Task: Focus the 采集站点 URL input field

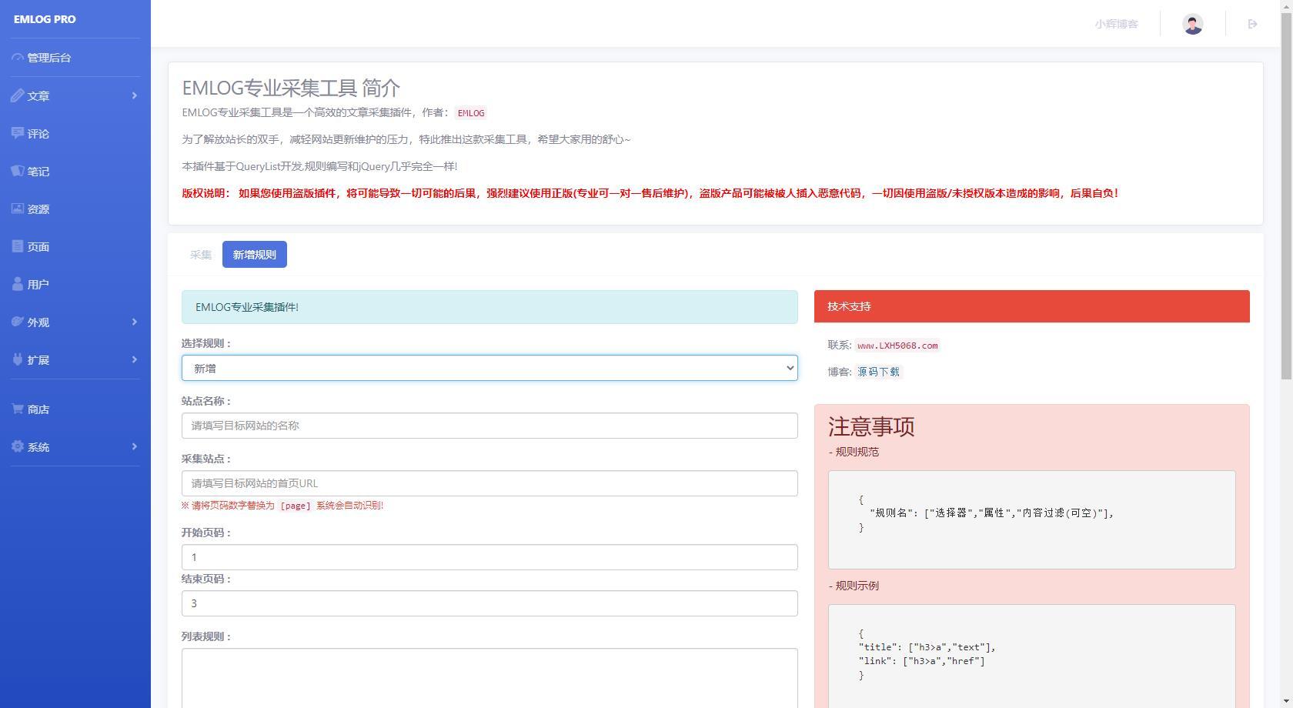Action: click(489, 483)
